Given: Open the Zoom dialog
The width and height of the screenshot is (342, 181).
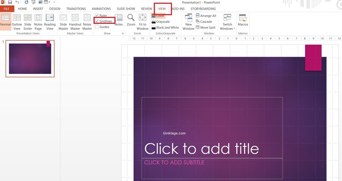Looking at the screenshot, I should [131, 20].
